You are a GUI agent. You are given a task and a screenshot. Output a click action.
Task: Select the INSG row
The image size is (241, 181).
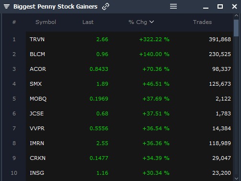(x=117, y=173)
